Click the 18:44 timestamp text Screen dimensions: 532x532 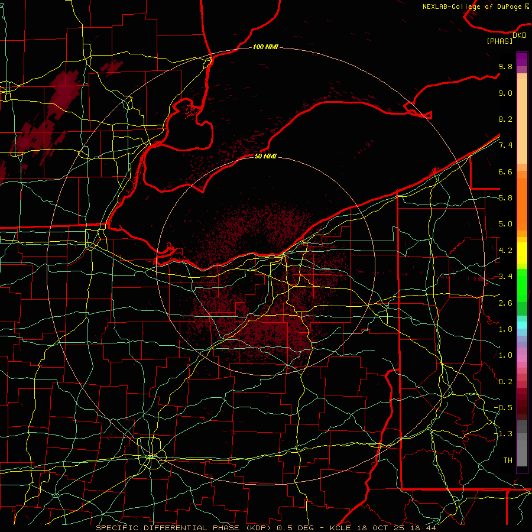click(x=423, y=528)
